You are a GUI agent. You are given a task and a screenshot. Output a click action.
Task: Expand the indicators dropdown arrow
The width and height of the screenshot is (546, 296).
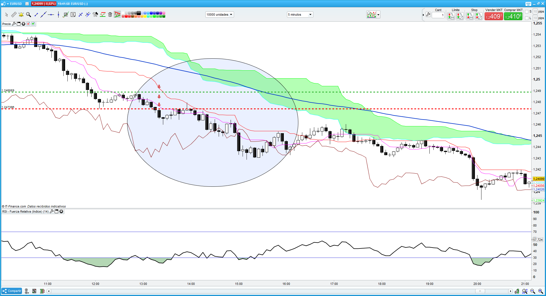pos(378,15)
